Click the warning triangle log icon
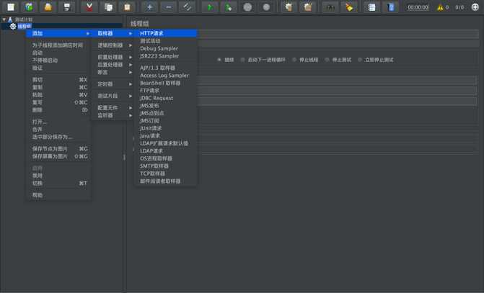This screenshot has width=484, height=293. point(440,7)
